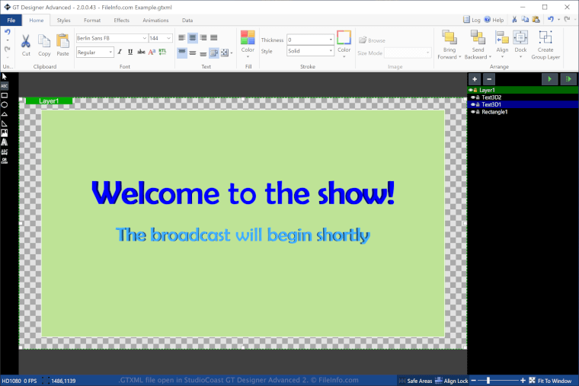Hide Text3D1 using its eye icon
The width and height of the screenshot is (579, 386).
[472, 104]
